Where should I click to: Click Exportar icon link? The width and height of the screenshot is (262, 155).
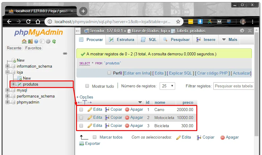tap(90, 143)
